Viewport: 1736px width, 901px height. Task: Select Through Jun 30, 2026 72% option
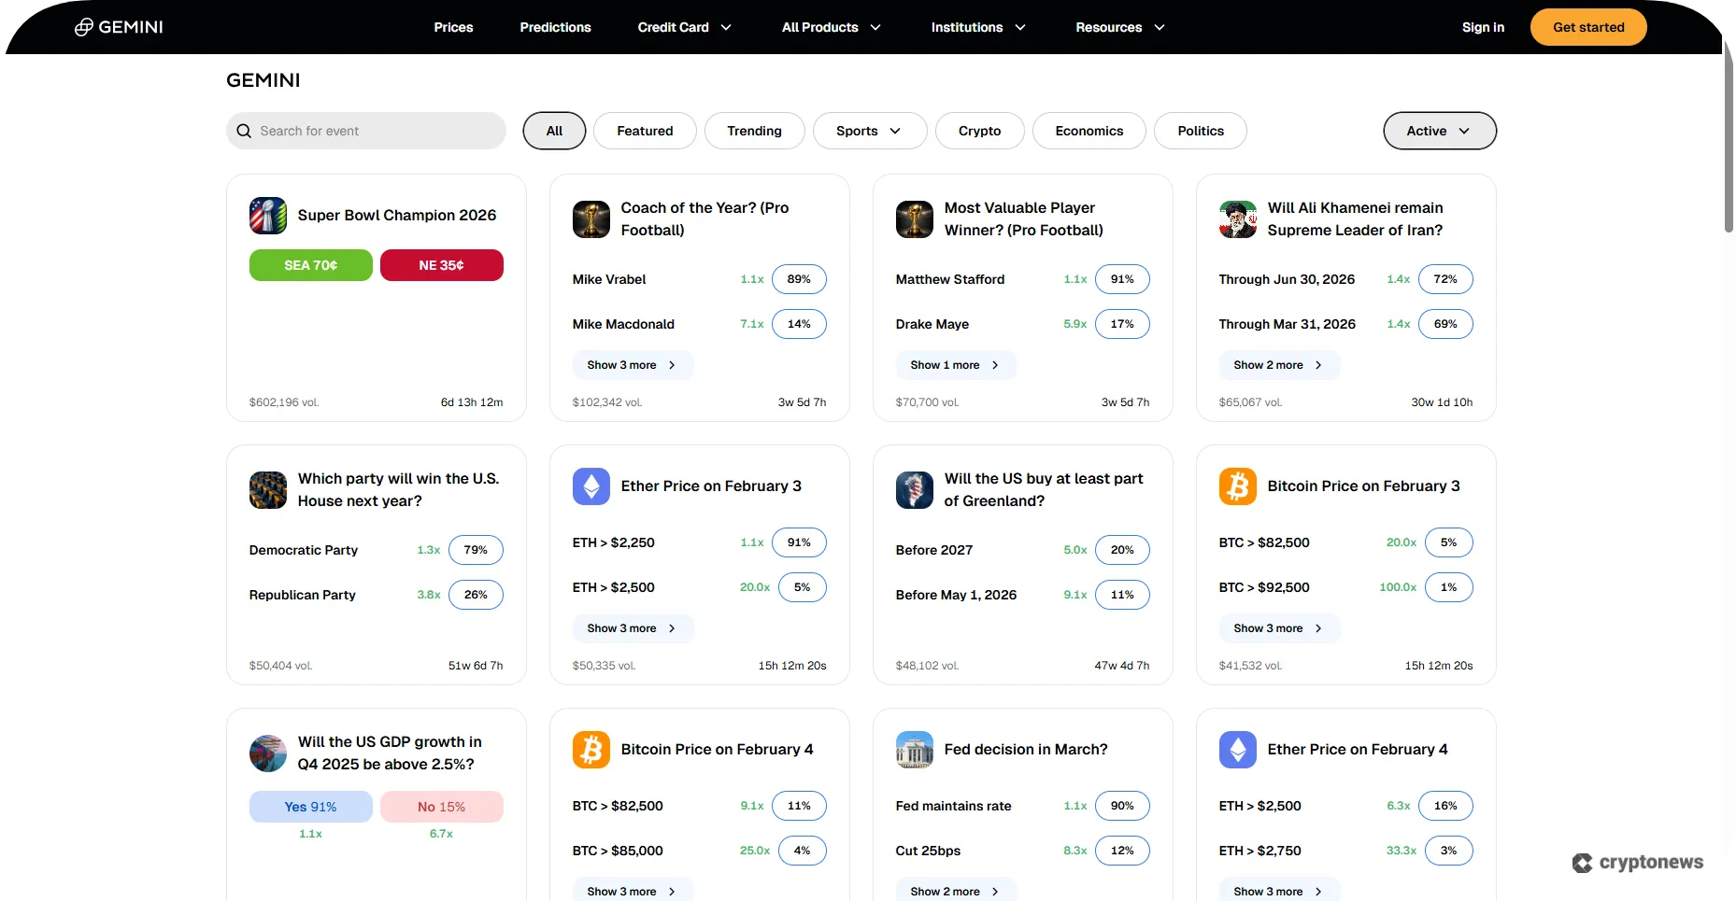click(1445, 279)
